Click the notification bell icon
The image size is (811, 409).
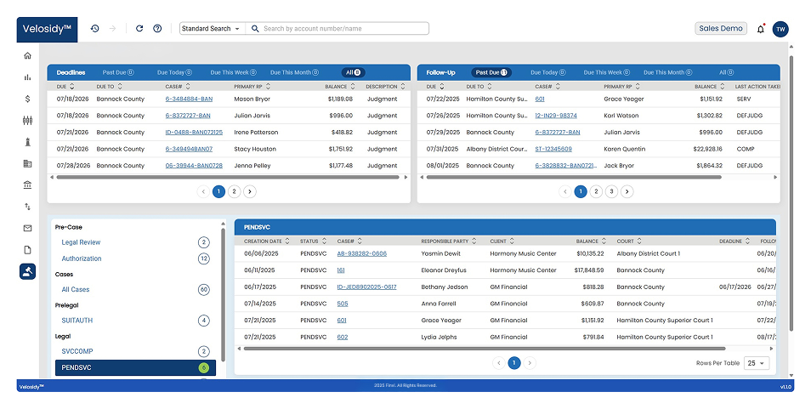click(761, 29)
